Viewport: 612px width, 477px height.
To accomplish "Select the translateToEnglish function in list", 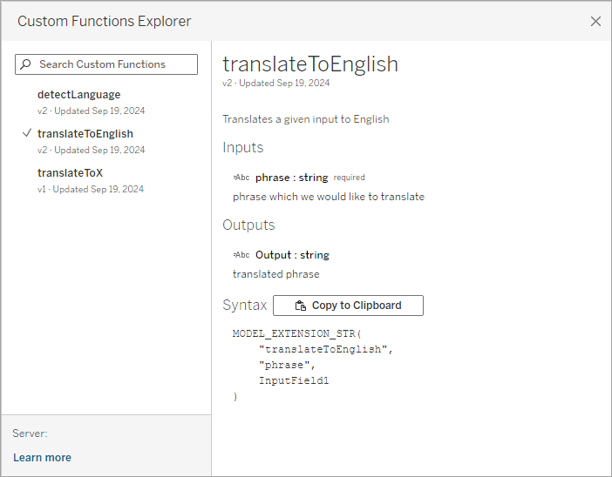I will [x=85, y=134].
